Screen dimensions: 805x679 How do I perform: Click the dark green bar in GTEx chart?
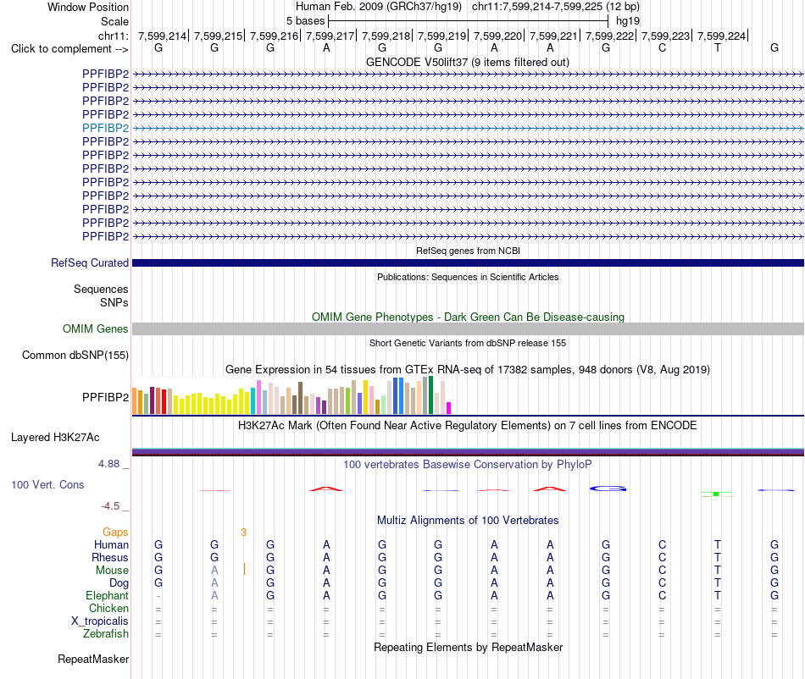pyautogui.click(x=430, y=395)
